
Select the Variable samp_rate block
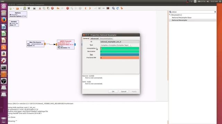click(x=14, y=23)
